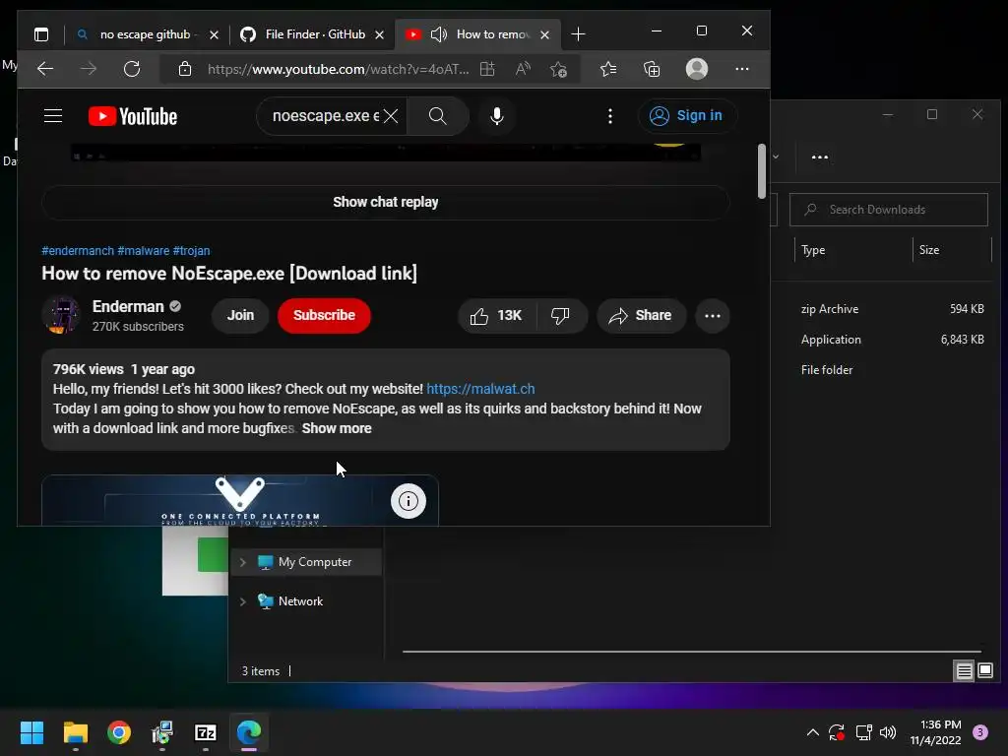This screenshot has width=1008, height=756.
Task: Open Edge Collections
Action: [652, 69]
